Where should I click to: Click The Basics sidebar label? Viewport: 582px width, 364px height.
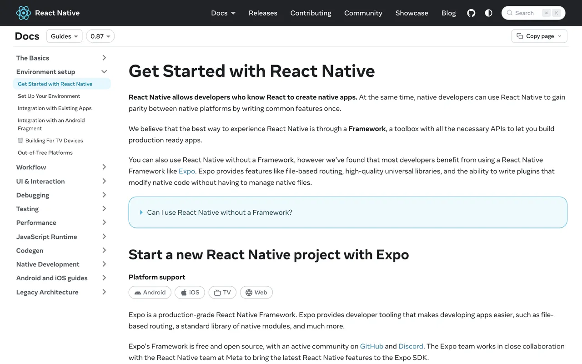point(33,58)
